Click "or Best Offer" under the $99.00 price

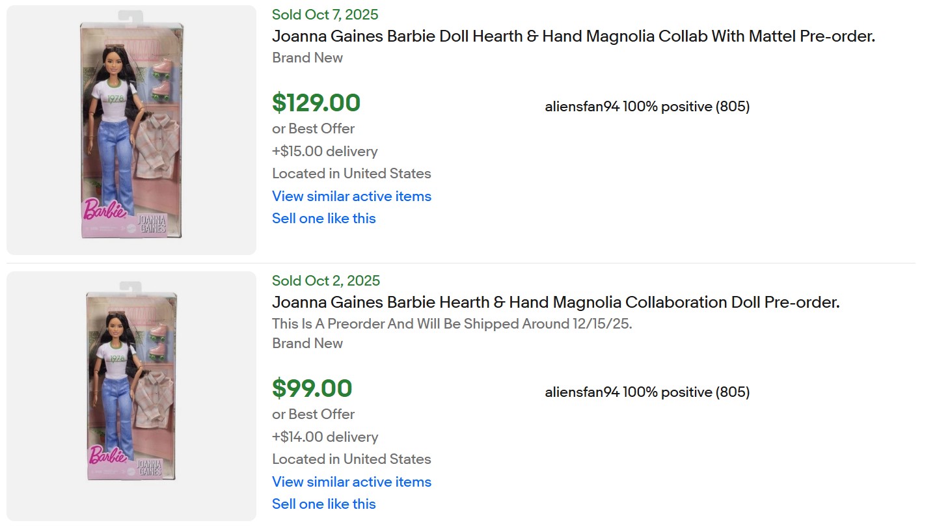click(313, 414)
